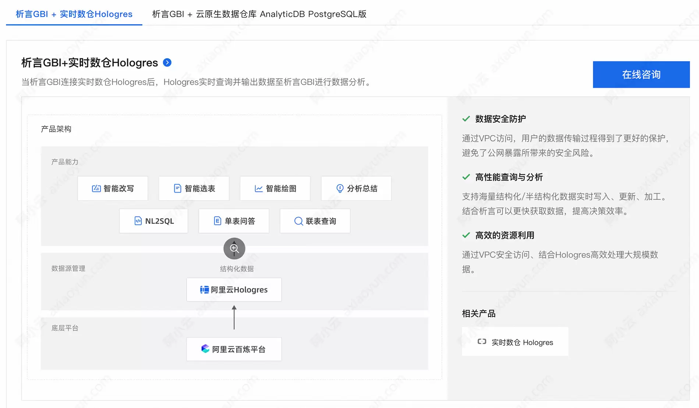699x408 pixels.
Task: Click the 联表查询 magnifier icon
Action: (298, 221)
